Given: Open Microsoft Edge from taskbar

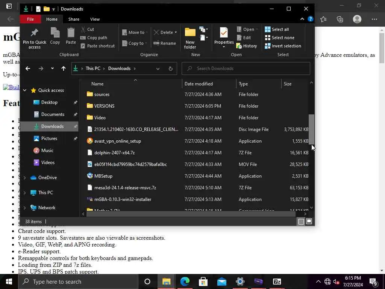Looking at the screenshot, I should (x=185, y=281).
